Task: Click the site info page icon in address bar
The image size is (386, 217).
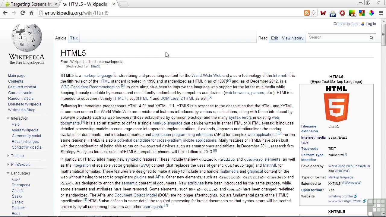Action: click(41, 13)
